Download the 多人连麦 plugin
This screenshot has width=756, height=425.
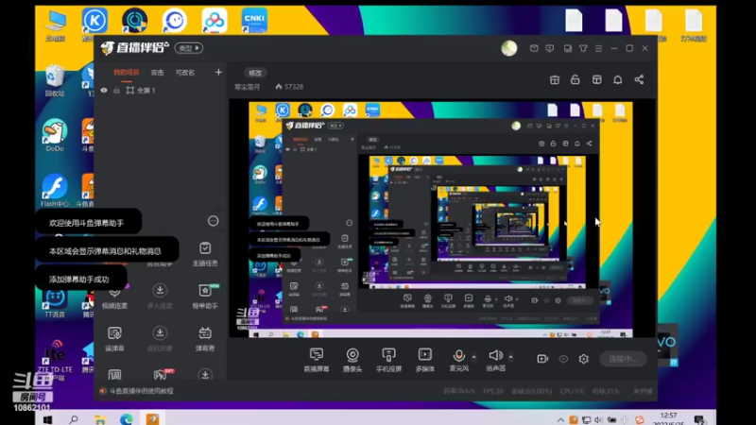pyautogui.click(x=160, y=296)
